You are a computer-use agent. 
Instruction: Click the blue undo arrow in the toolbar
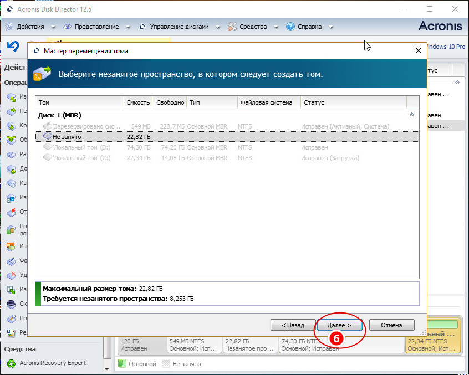(13, 47)
